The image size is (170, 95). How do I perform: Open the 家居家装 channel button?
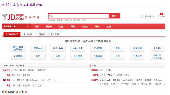click(98, 48)
